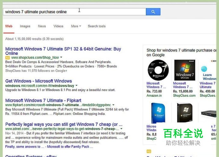
Task: Expand arrow next to windows.microsoft.com URL
Action: click(76, 86)
